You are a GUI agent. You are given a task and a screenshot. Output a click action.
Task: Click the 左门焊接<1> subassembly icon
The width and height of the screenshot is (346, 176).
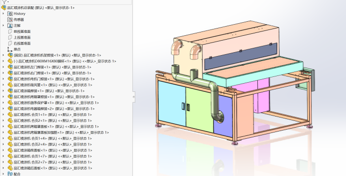click(x=10, y=67)
